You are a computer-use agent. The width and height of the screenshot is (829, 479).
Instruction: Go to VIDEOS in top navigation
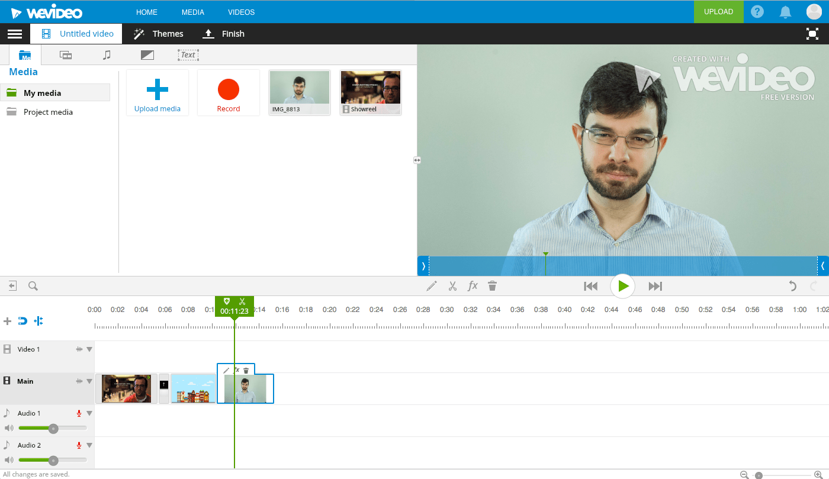[x=242, y=12]
